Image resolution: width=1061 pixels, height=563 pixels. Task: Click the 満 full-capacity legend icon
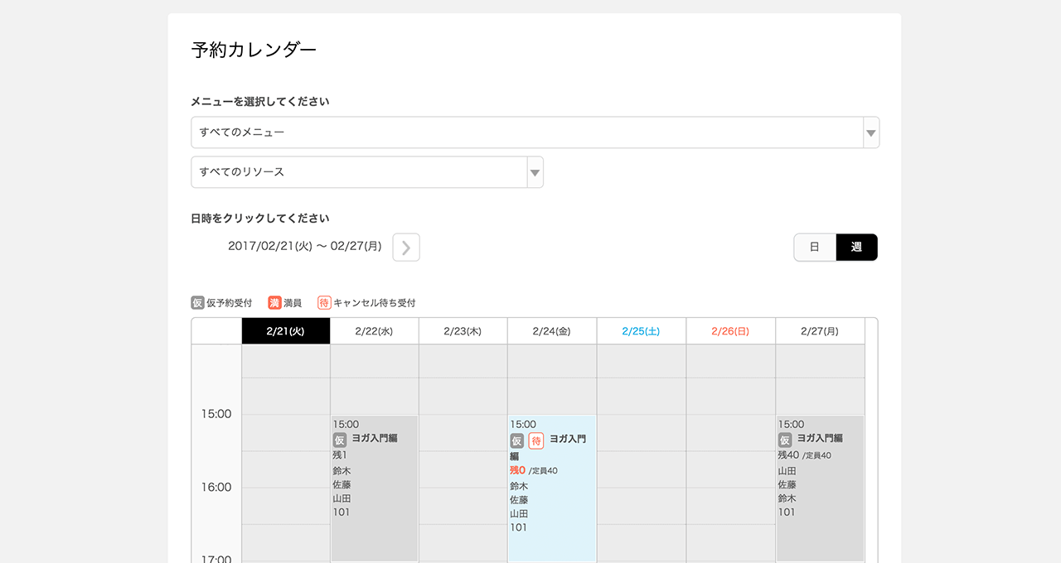(x=274, y=303)
